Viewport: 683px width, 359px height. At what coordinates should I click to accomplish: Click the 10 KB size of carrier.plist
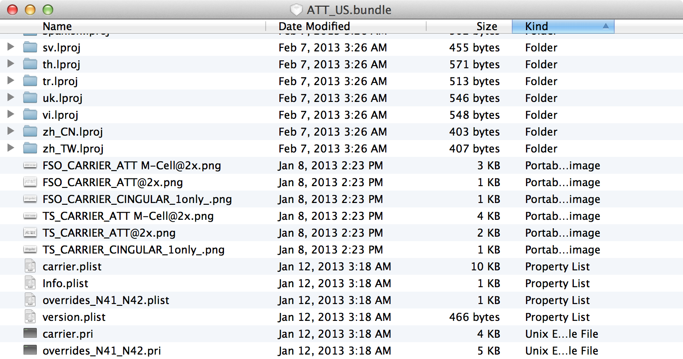pyautogui.click(x=485, y=266)
